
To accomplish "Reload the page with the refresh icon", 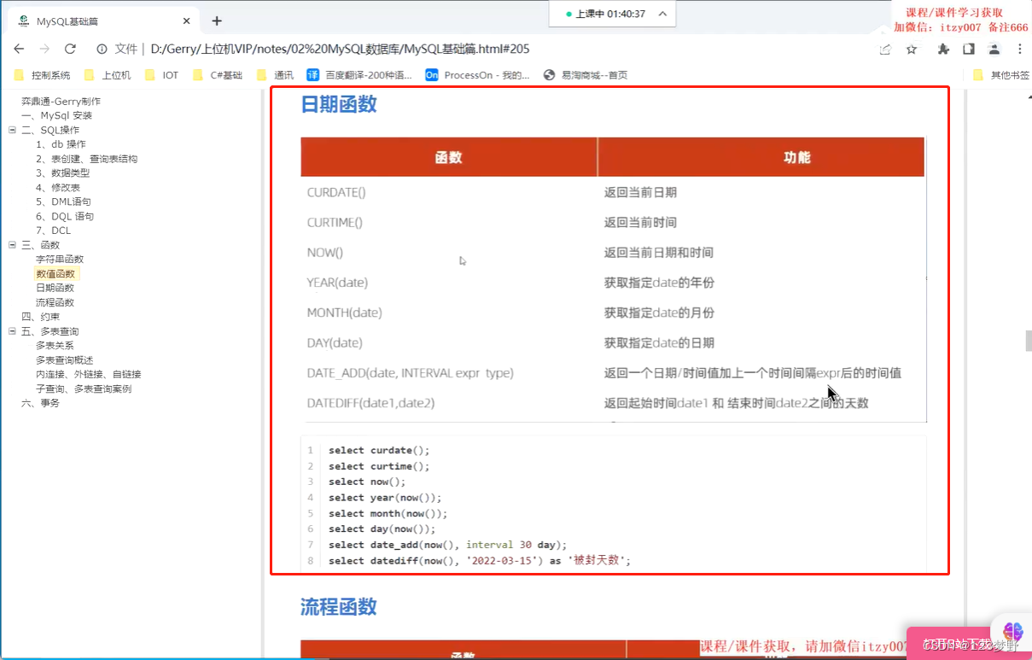I will click(70, 49).
